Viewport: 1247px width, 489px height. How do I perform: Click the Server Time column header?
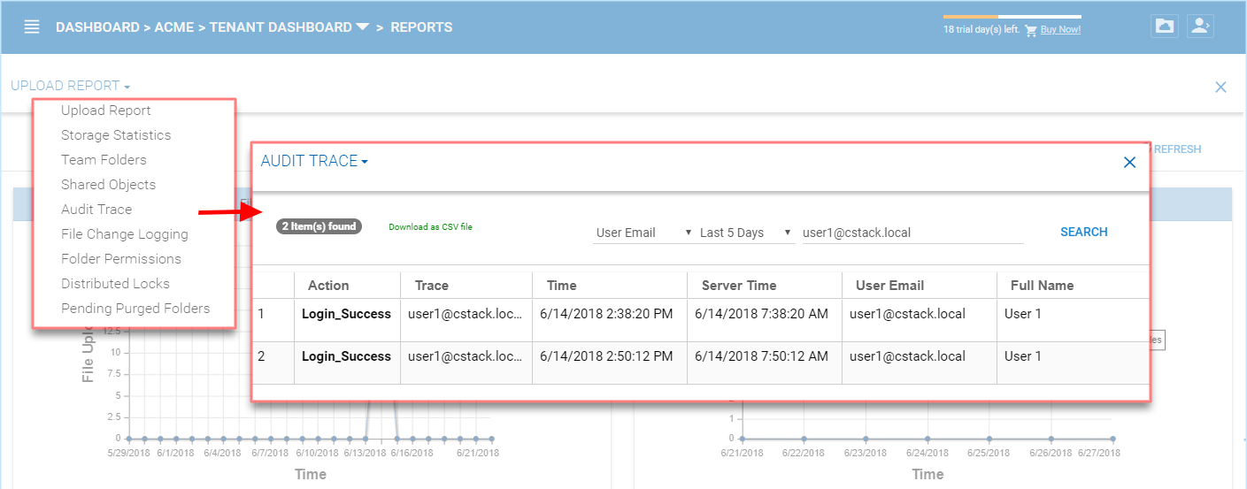pos(739,286)
